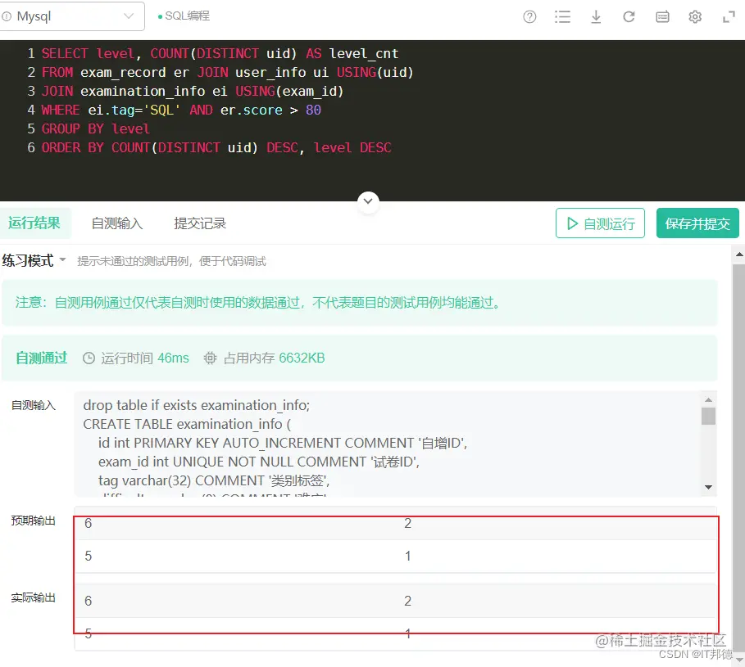Screen dimensions: 745x667
Task: Click the 46ms run time value
Action: click(x=174, y=358)
